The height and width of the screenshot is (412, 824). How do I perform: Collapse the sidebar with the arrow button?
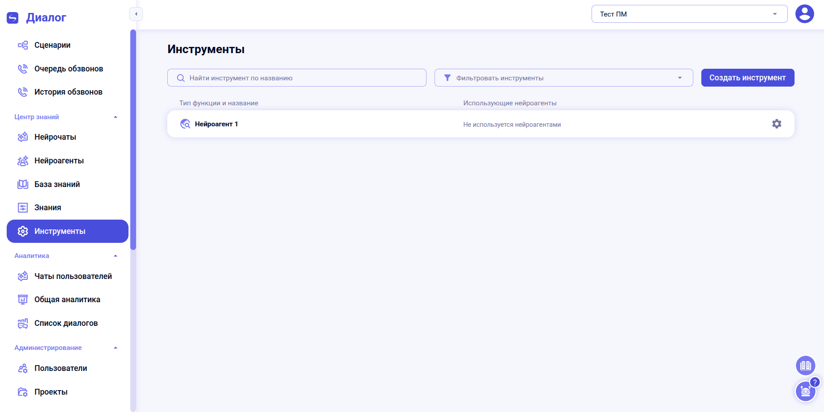tap(136, 14)
